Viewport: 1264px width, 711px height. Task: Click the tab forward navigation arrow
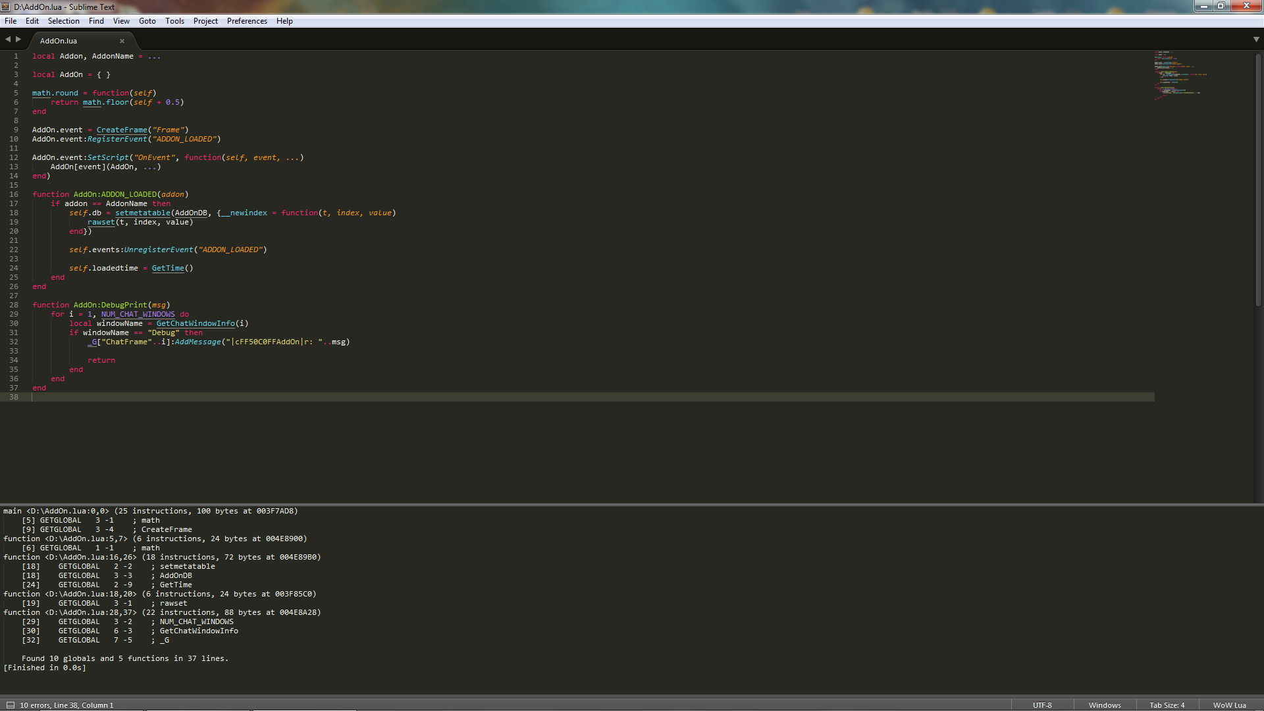[x=18, y=39]
